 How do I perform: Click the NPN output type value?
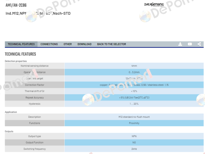click(x=134, y=136)
